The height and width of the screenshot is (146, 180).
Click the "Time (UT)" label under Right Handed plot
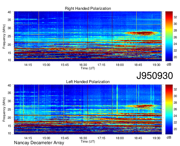[x=88, y=68]
